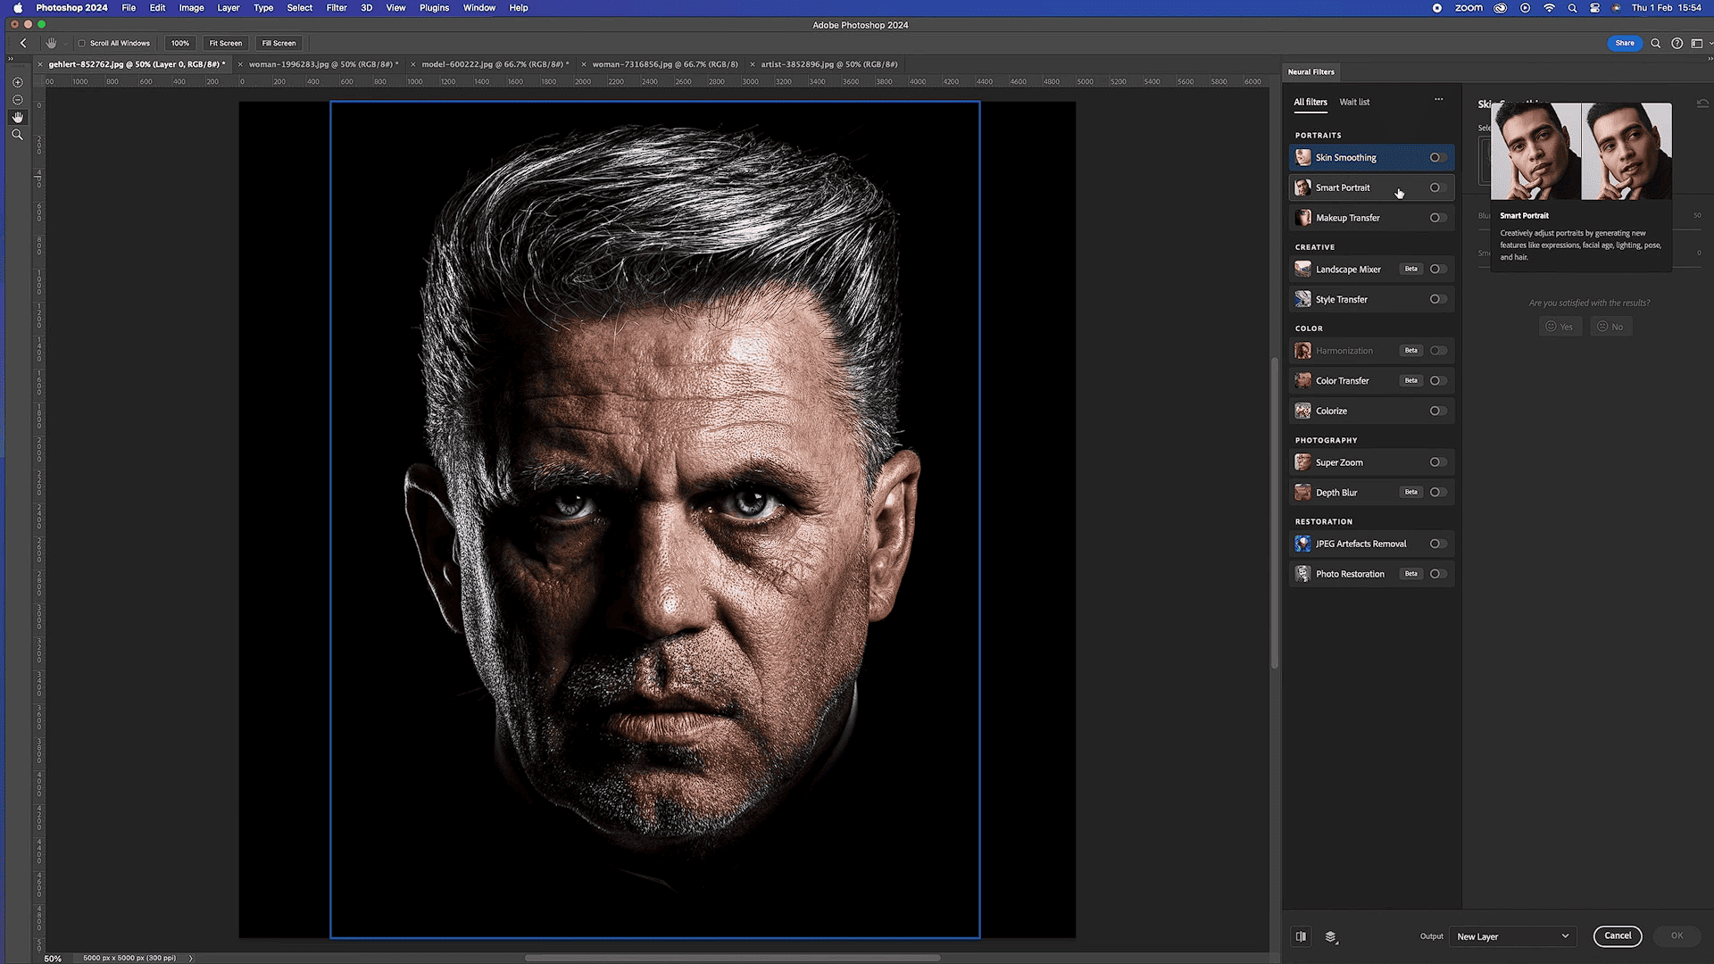This screenshot has width=1714, height=964.
Task: Select the Zoom Out tool in left toolbar
Action: coord(17,100)
